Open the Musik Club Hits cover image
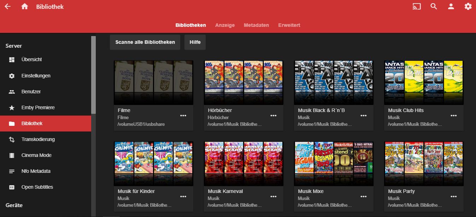 [x=424, y=83]
